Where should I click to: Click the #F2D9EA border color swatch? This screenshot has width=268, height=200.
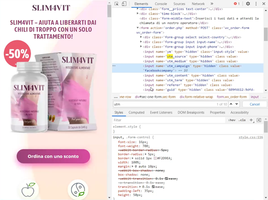coord(155,158)
